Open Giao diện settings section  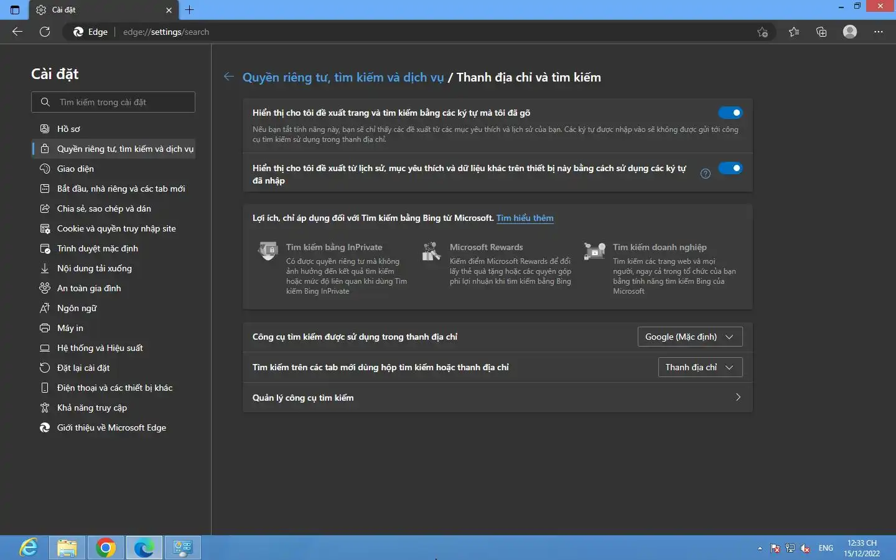pyautogui.click(x=113, y=169)
